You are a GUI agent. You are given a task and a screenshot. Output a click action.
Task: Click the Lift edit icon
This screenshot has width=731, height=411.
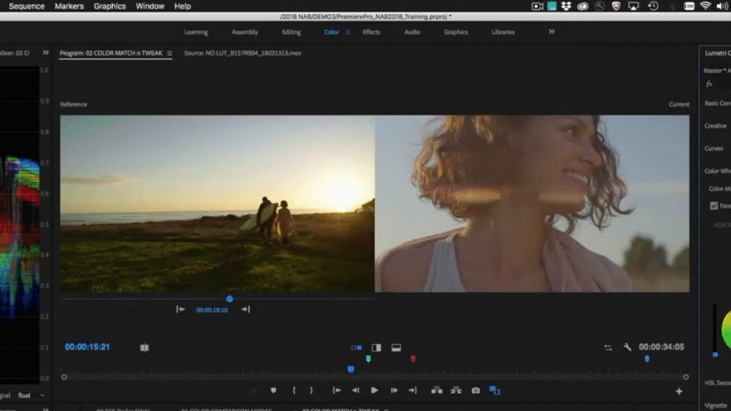[x=437, y=390]
